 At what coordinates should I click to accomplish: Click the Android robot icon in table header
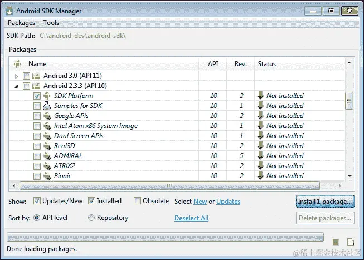coord(17,64)
